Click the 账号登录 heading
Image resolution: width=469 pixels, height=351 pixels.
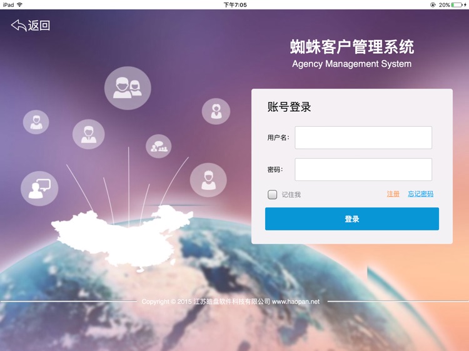pyautogui.click(x=290, y=107)
